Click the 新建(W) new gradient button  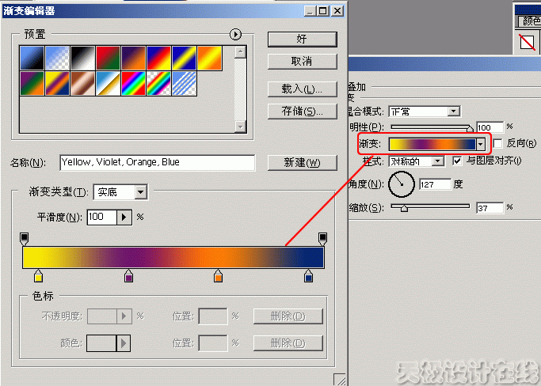pos(303,163)
